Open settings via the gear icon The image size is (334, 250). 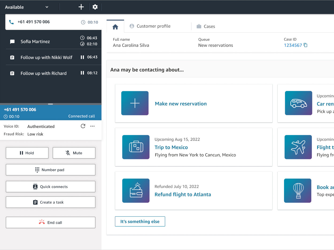95,7
